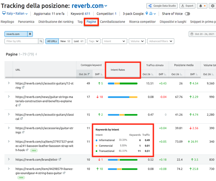Click the Intent Rates column header

click(x=118, y=70)
